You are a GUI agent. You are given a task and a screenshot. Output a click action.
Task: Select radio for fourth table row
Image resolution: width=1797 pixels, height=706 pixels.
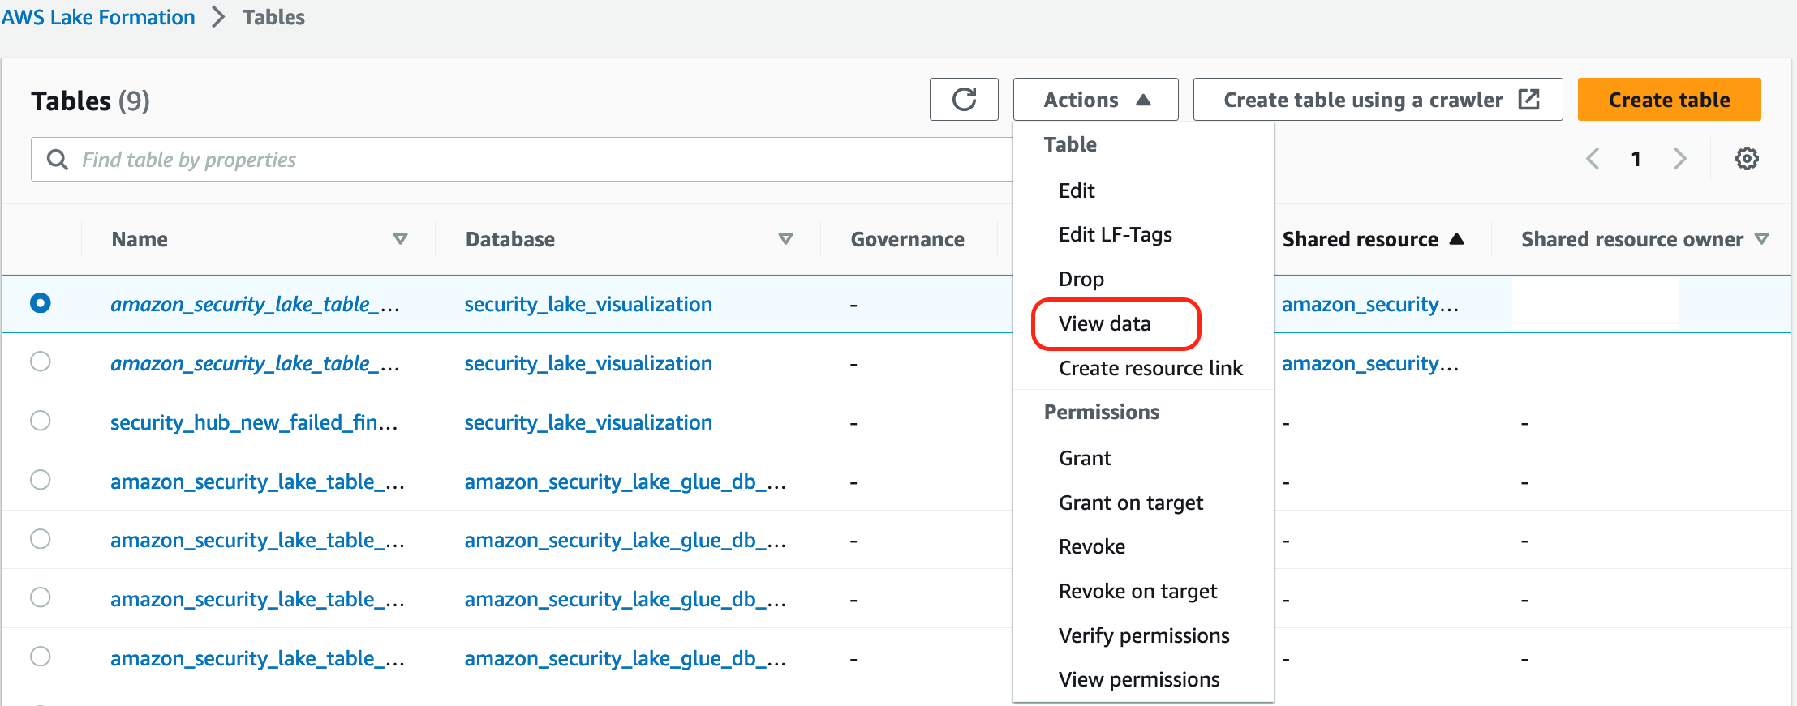(41, 480)
